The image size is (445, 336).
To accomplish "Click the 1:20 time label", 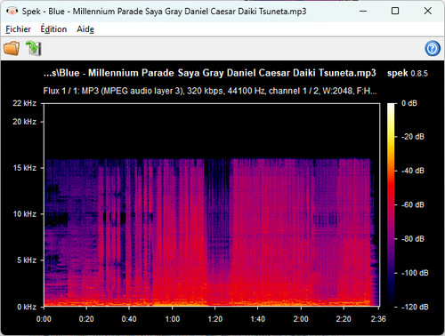I will [215, 319].
